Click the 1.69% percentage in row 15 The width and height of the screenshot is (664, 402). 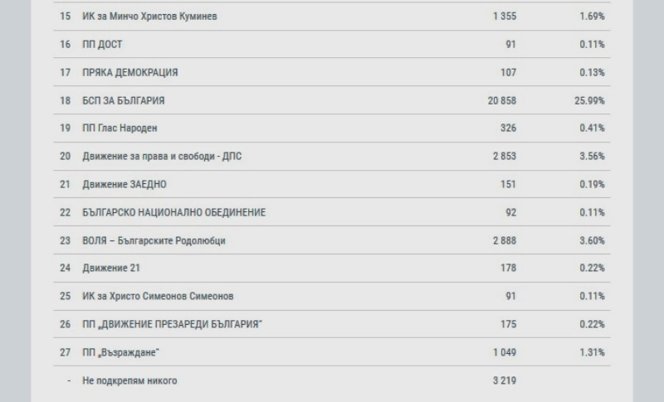pos(592,17)
